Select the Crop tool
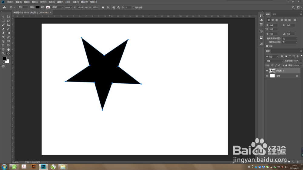Image resolution: width=303 pixels, height=170 pixels. click(x=8, y=25)
